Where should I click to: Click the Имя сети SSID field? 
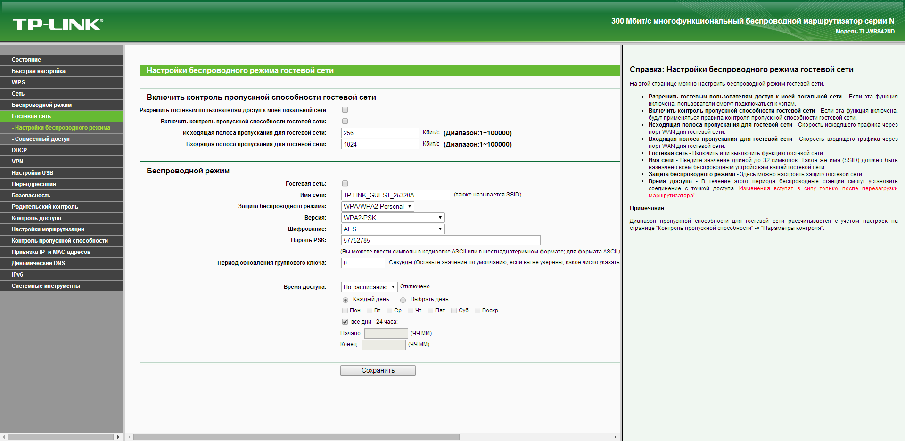coord(395,195)
